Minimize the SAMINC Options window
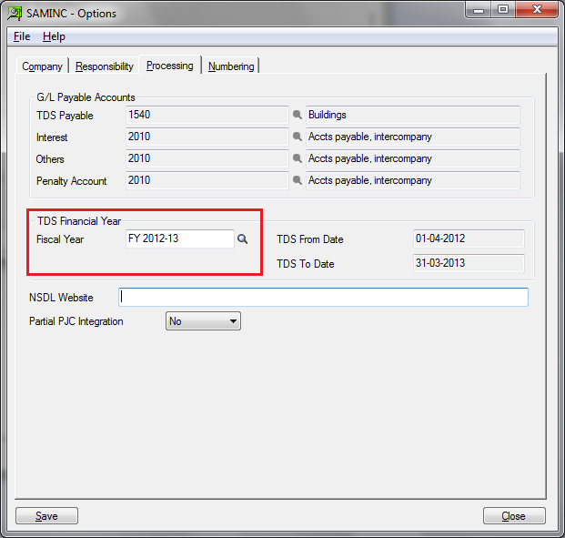Screen dimensions: 565x538 479,10
